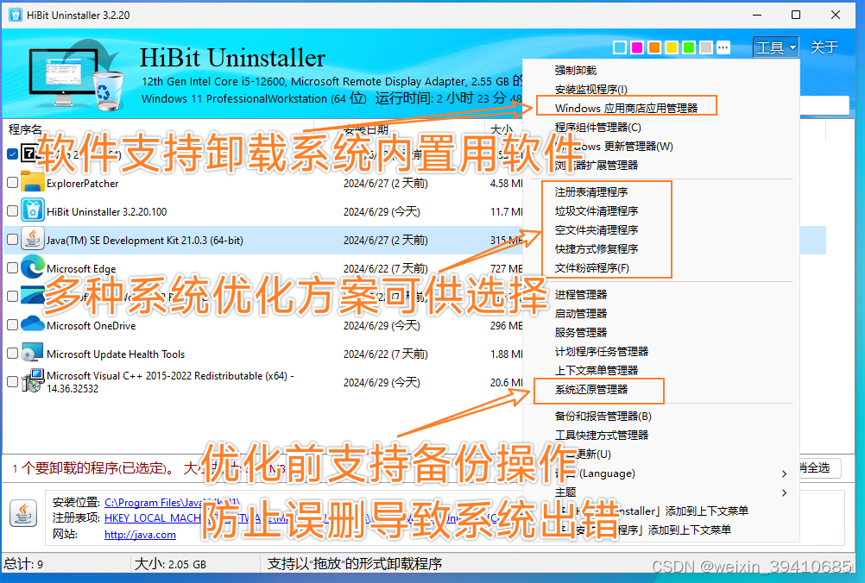Screen dimensions: 865x583
Task: Check the Microsoft Edge checkbox
Action: click(13, 268)
